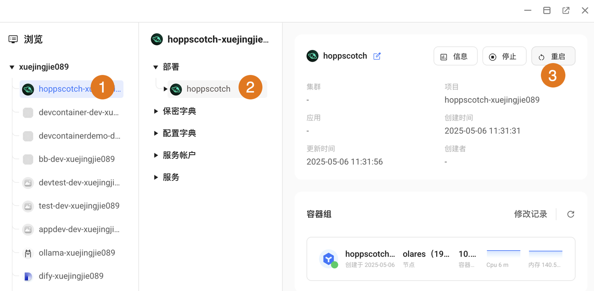Click the Browse panel icon beside 浏览
594x291 pixels.
(x=13, y=39)
